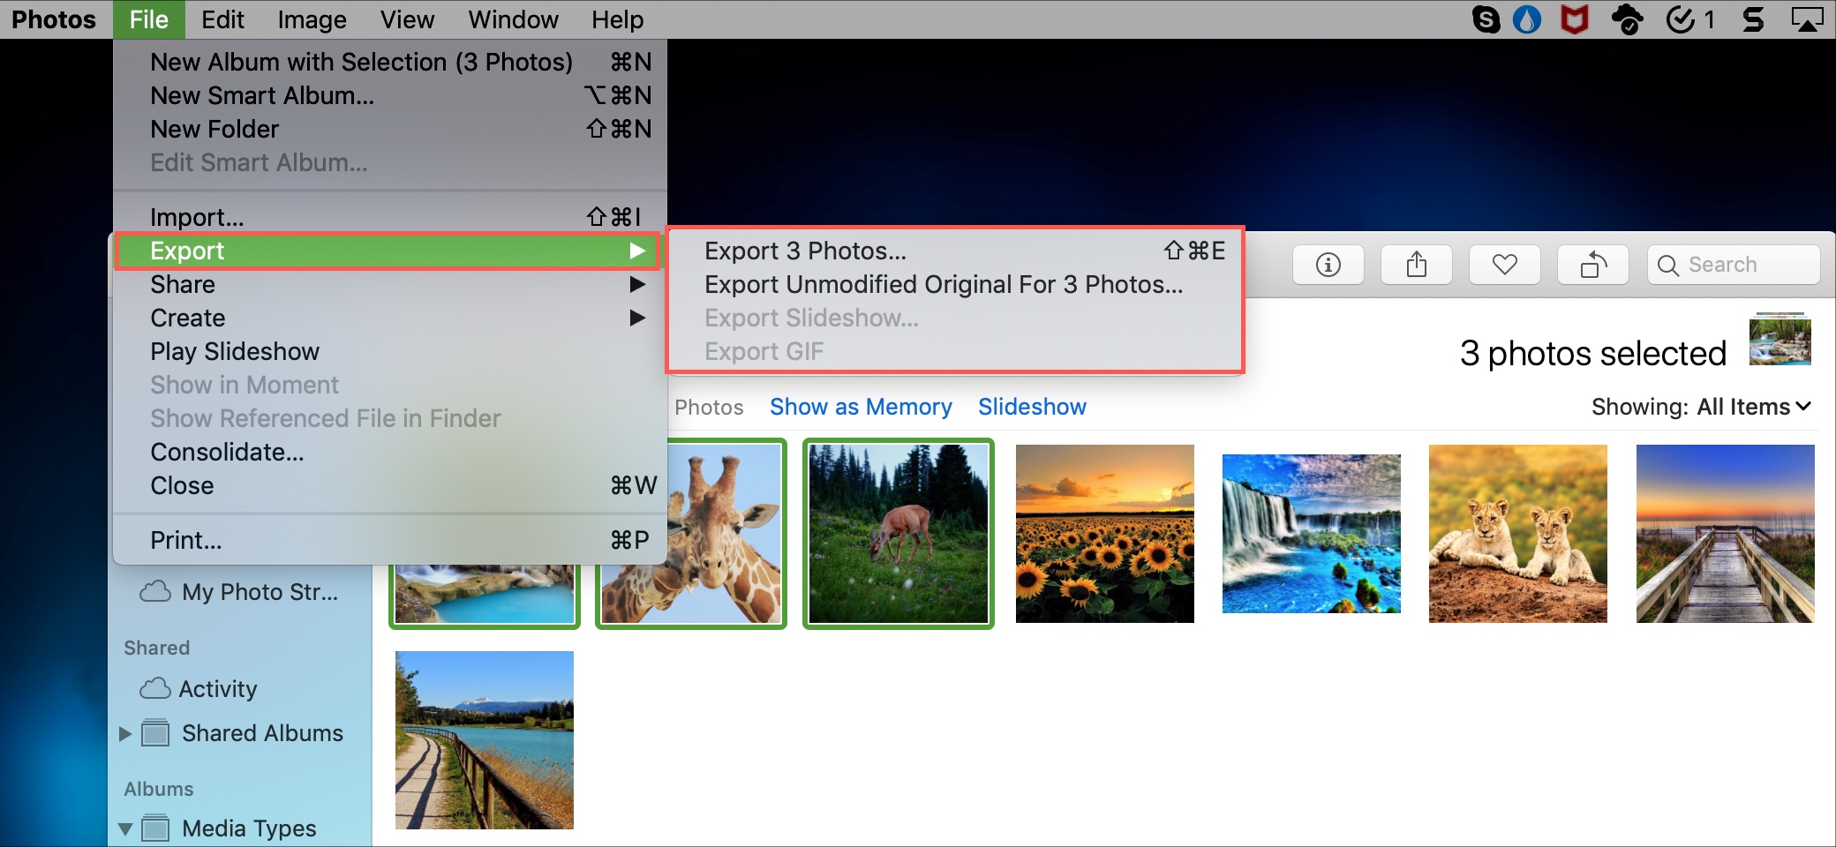Viewport: 1836px width, 847px height.
Task: Select the blue waterfall photo
Action: [1312, 534]
